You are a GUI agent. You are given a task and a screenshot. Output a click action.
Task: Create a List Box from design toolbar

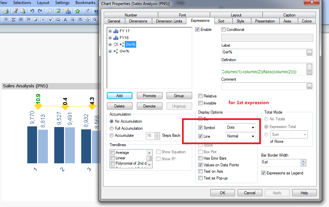click(6, 20)
